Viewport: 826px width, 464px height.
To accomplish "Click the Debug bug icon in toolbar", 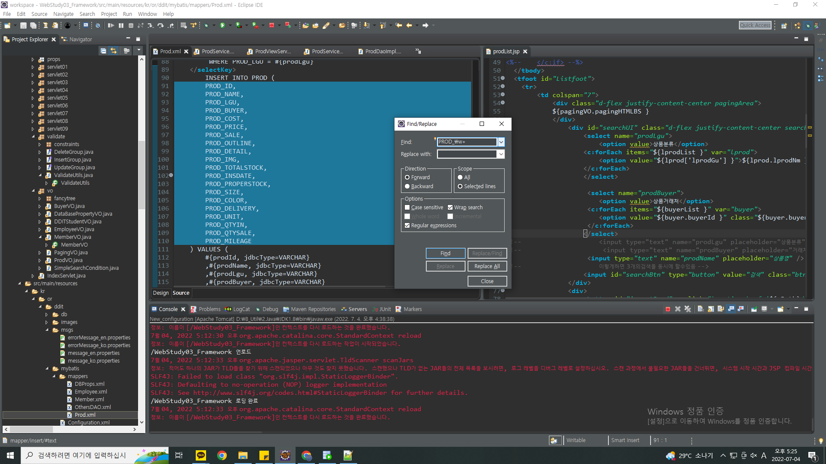I will click(206, 26).
